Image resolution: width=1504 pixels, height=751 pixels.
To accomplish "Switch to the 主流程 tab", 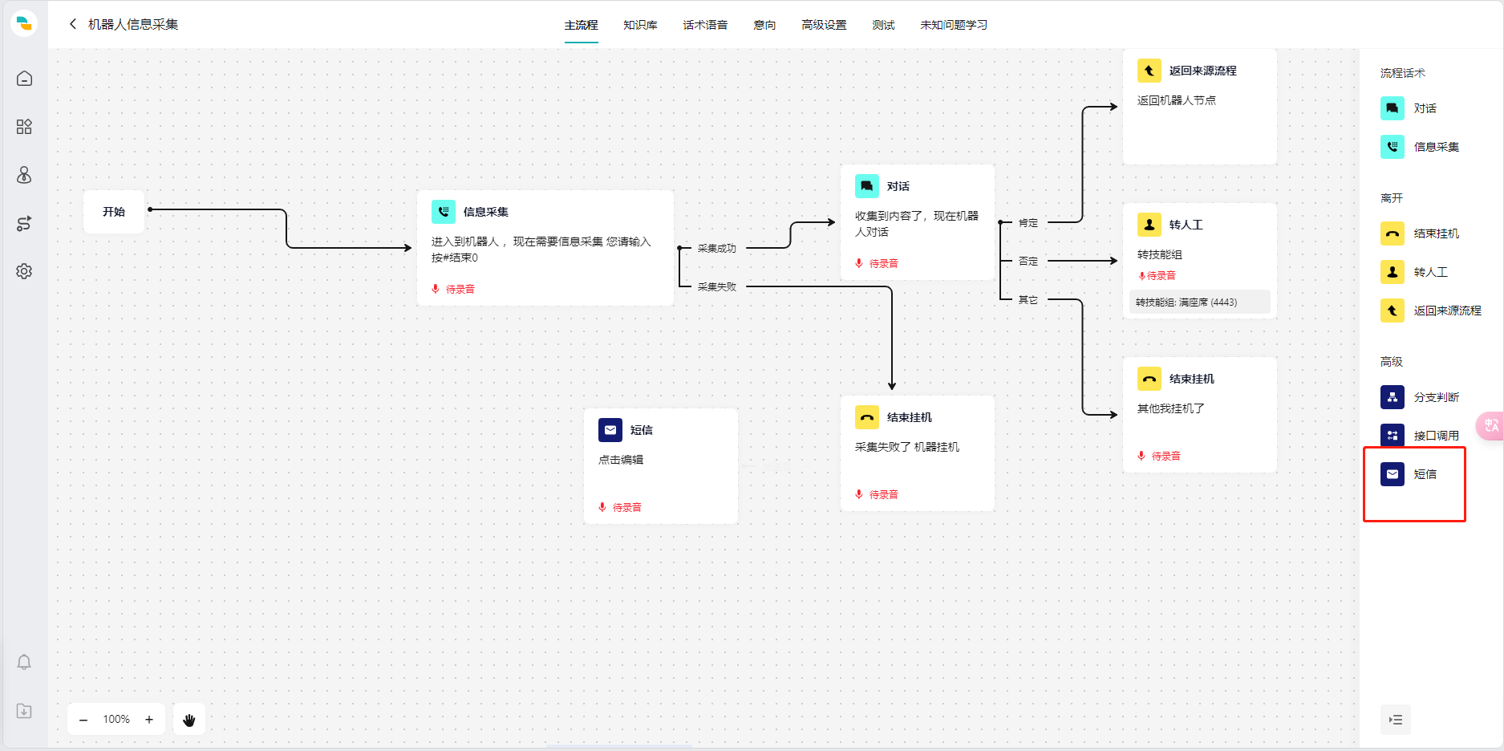I will (581, 25).
